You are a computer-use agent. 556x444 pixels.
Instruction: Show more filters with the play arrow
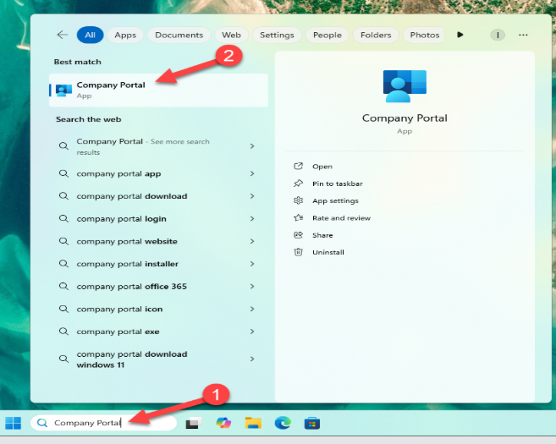click(460, 35)
